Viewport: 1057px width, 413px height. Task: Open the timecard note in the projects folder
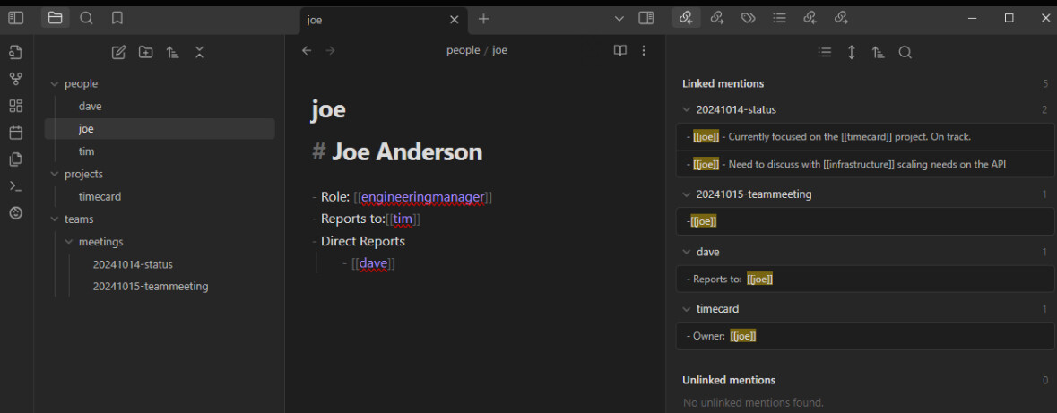(100, 196)
